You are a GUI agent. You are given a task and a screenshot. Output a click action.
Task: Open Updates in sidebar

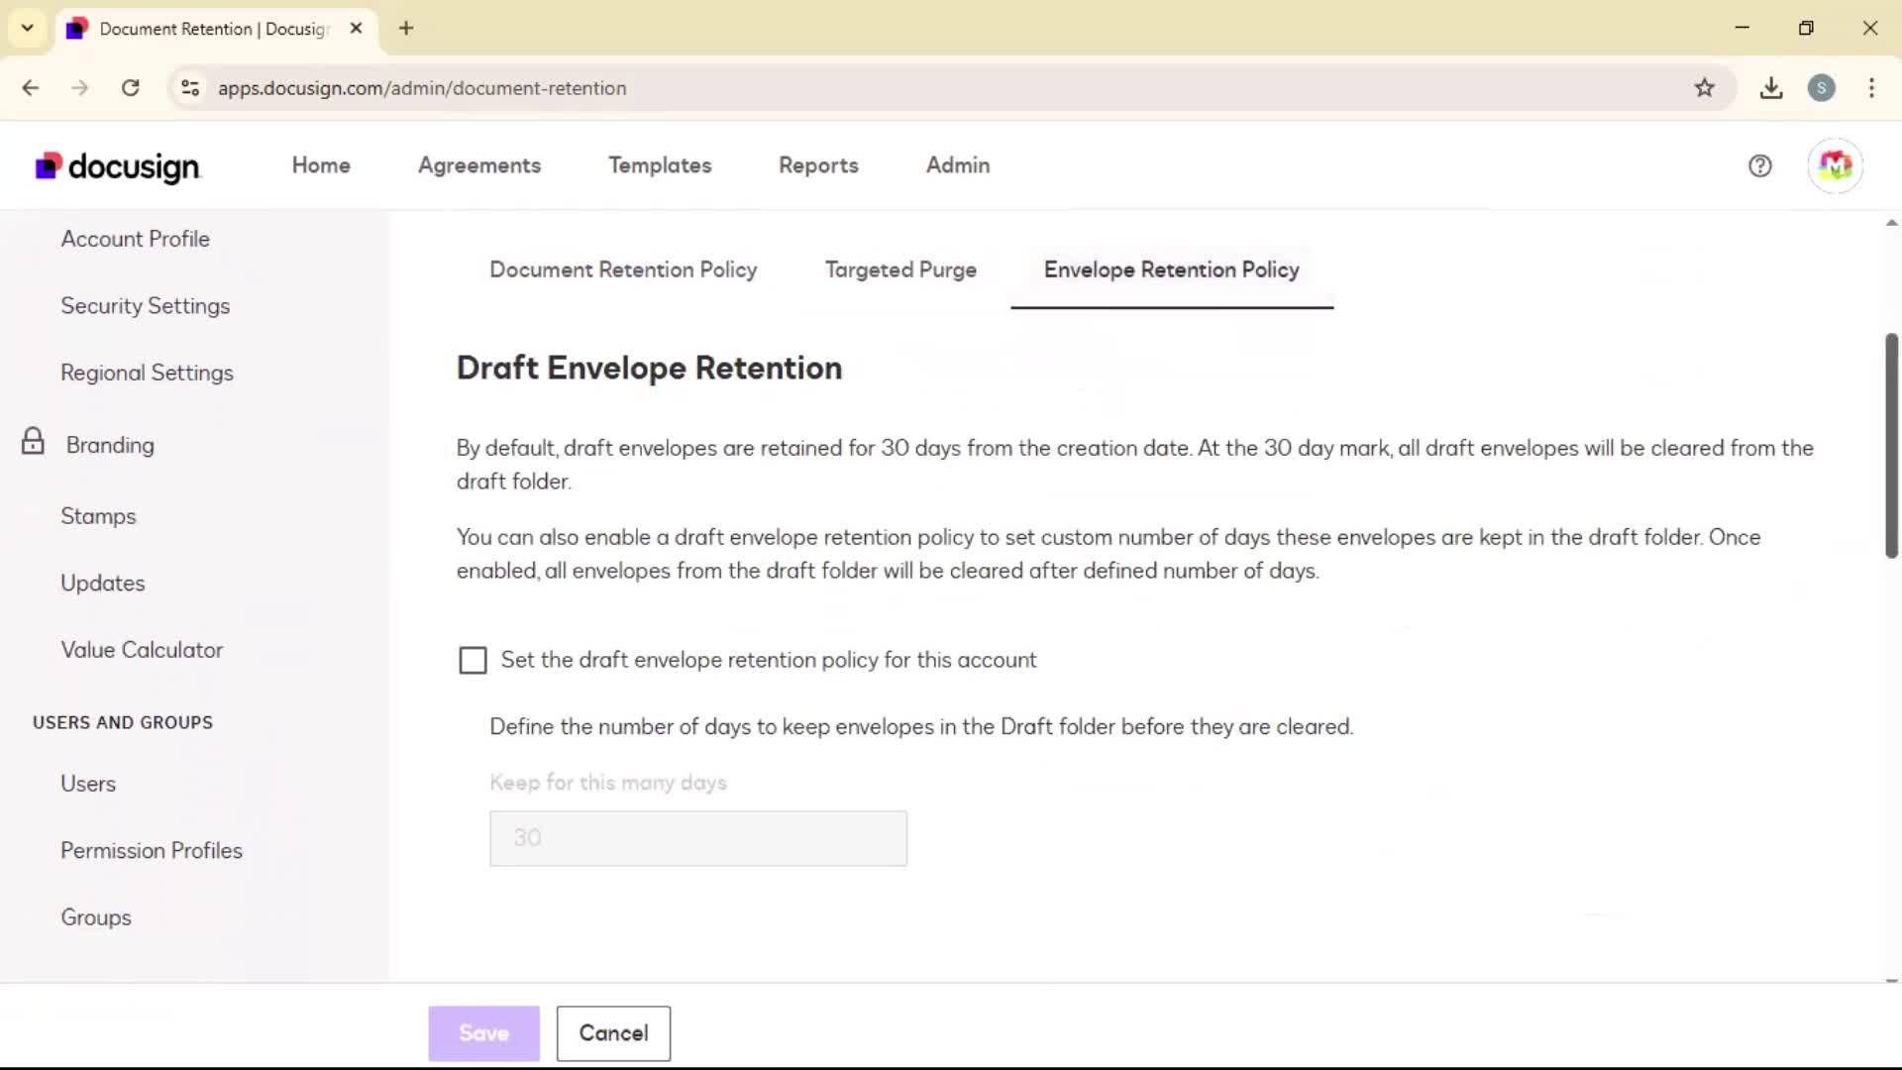(x=102, y=584)
